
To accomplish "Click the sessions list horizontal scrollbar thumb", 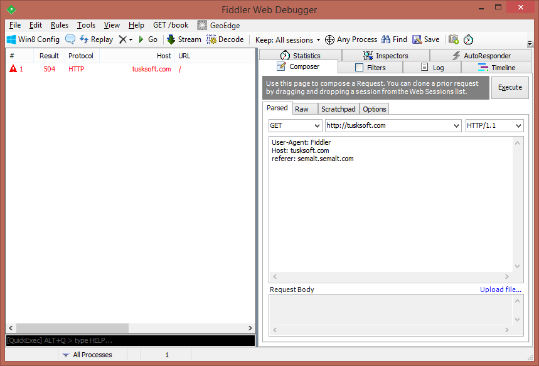I will click(x=73, y=328).
